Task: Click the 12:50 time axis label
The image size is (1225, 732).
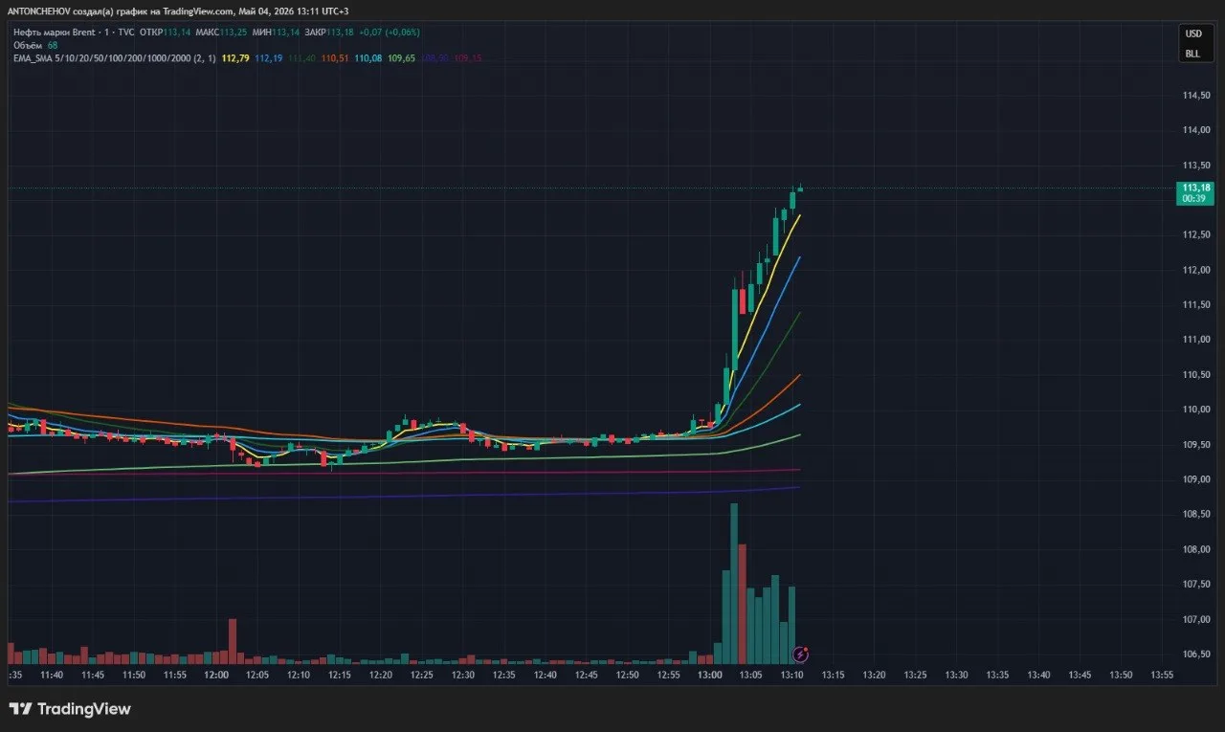Action: pyautogui.click(x=628, y=676)
